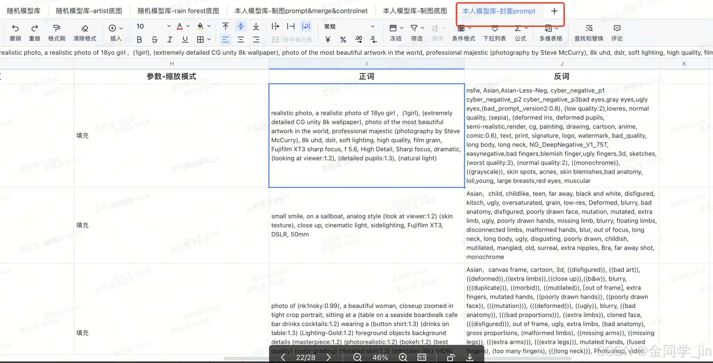713x363 pixels.
Task: Toggle text wrap in toolbar
Action: [306, 26]
